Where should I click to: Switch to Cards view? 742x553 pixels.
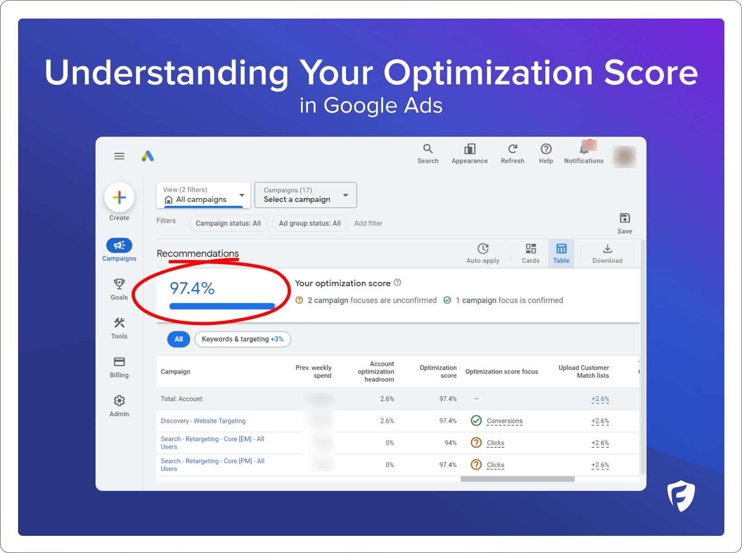[531, 254]
